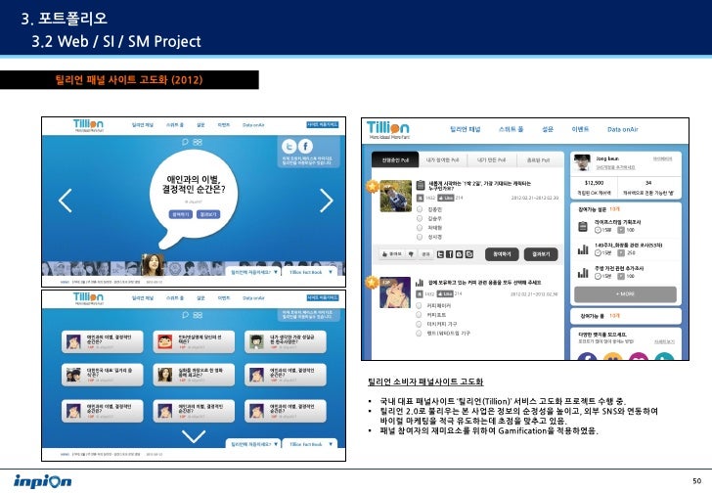
Task: Click Tillion logo on poll grid page
Action: click(x=88, y=298)
